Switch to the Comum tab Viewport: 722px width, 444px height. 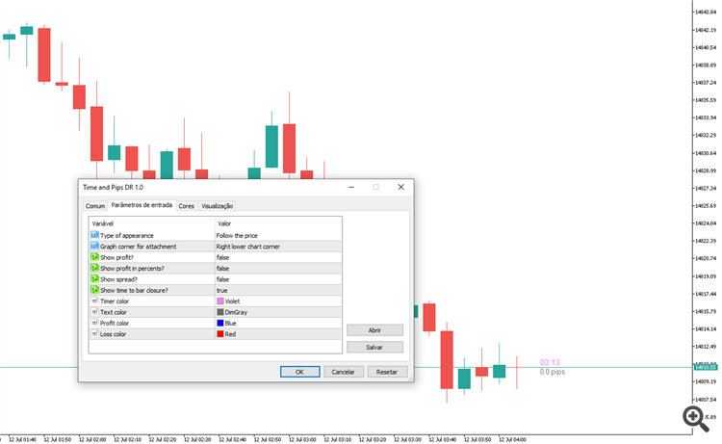[95, 206]
